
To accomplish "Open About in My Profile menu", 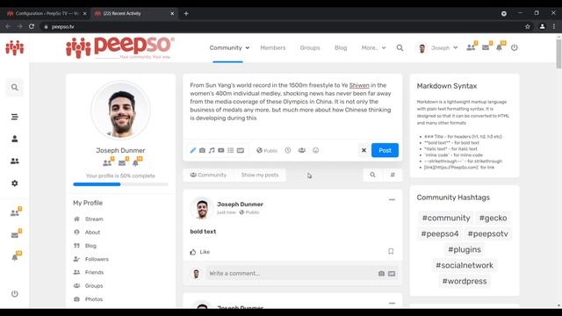I will (x=92, y=232).
